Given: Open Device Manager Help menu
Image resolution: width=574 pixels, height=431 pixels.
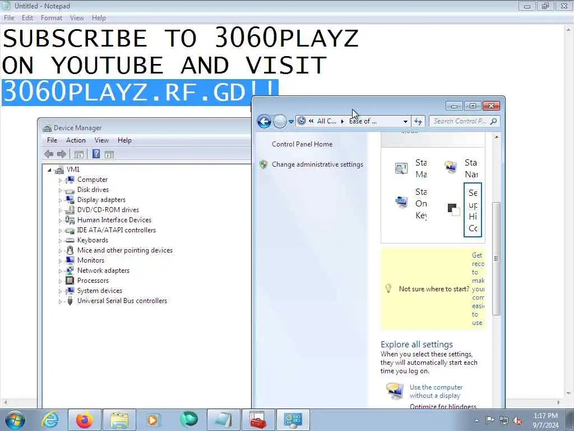Looking at the screenshot, I should tap(124, 140).
